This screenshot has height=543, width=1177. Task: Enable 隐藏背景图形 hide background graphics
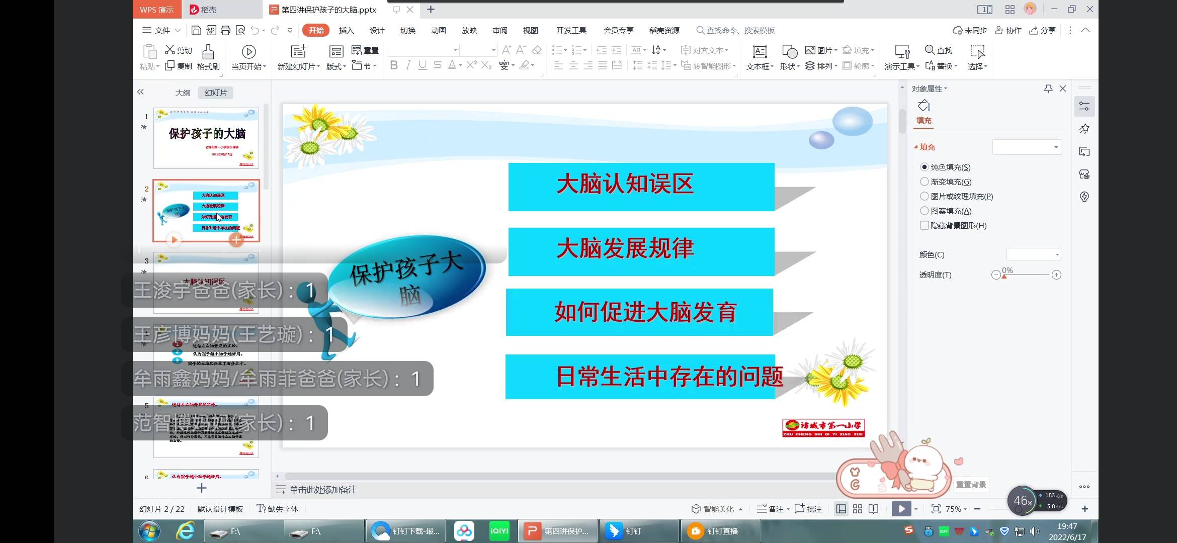coord(924,225)
